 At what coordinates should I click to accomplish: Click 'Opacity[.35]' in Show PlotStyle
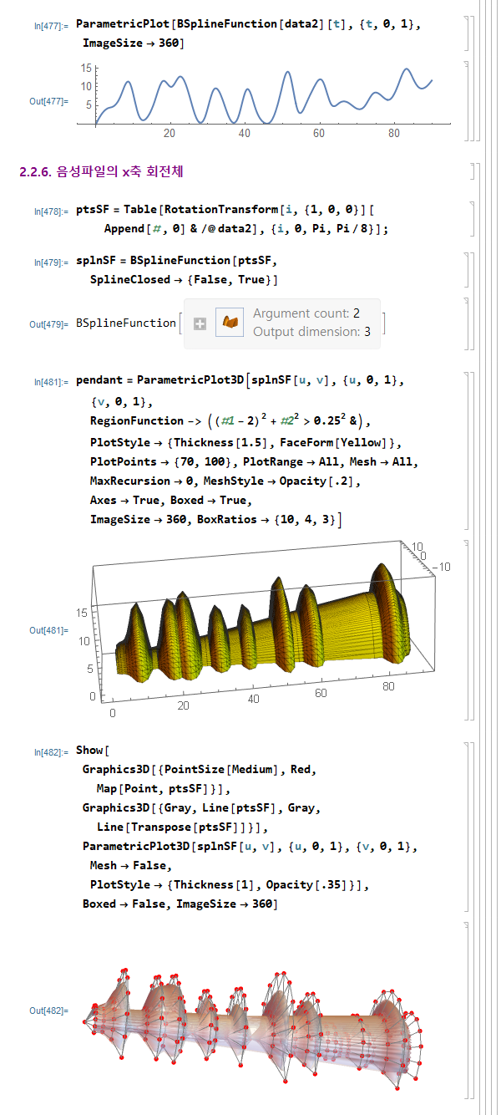pos(308,884)
